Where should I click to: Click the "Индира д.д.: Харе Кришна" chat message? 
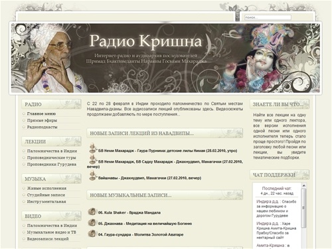click(276, 230)
